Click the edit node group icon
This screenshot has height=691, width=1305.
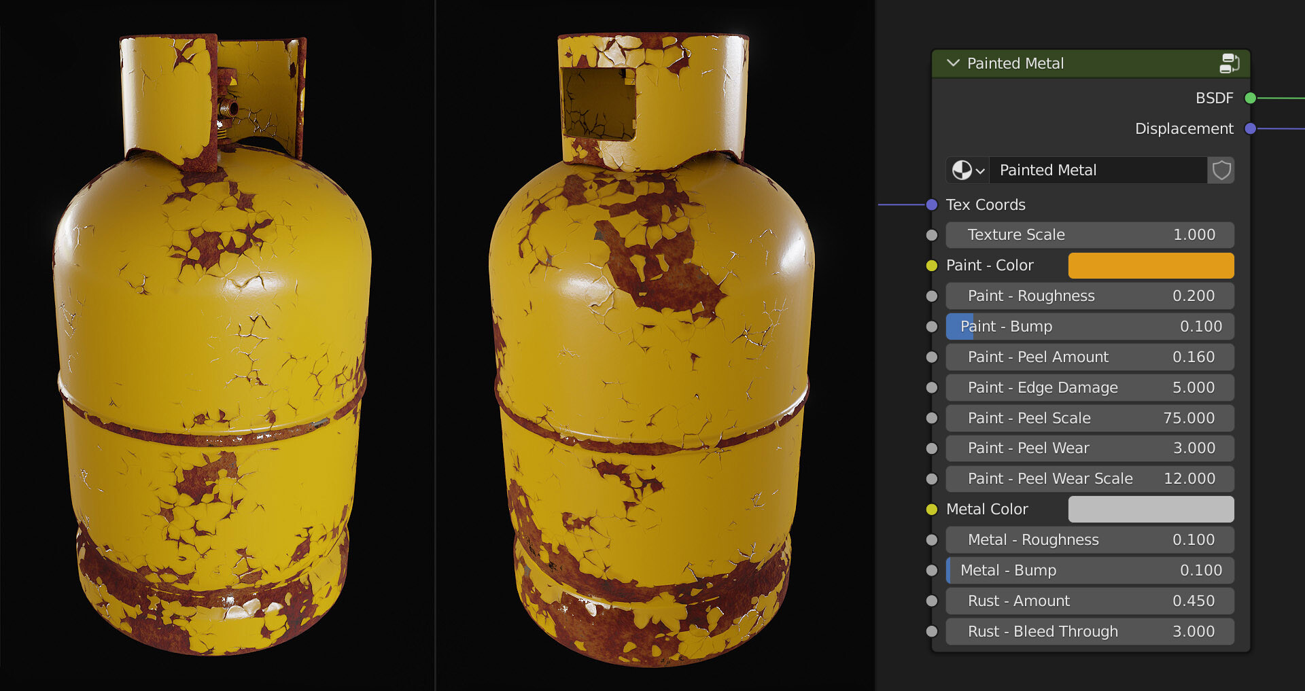coord(1230,63)
